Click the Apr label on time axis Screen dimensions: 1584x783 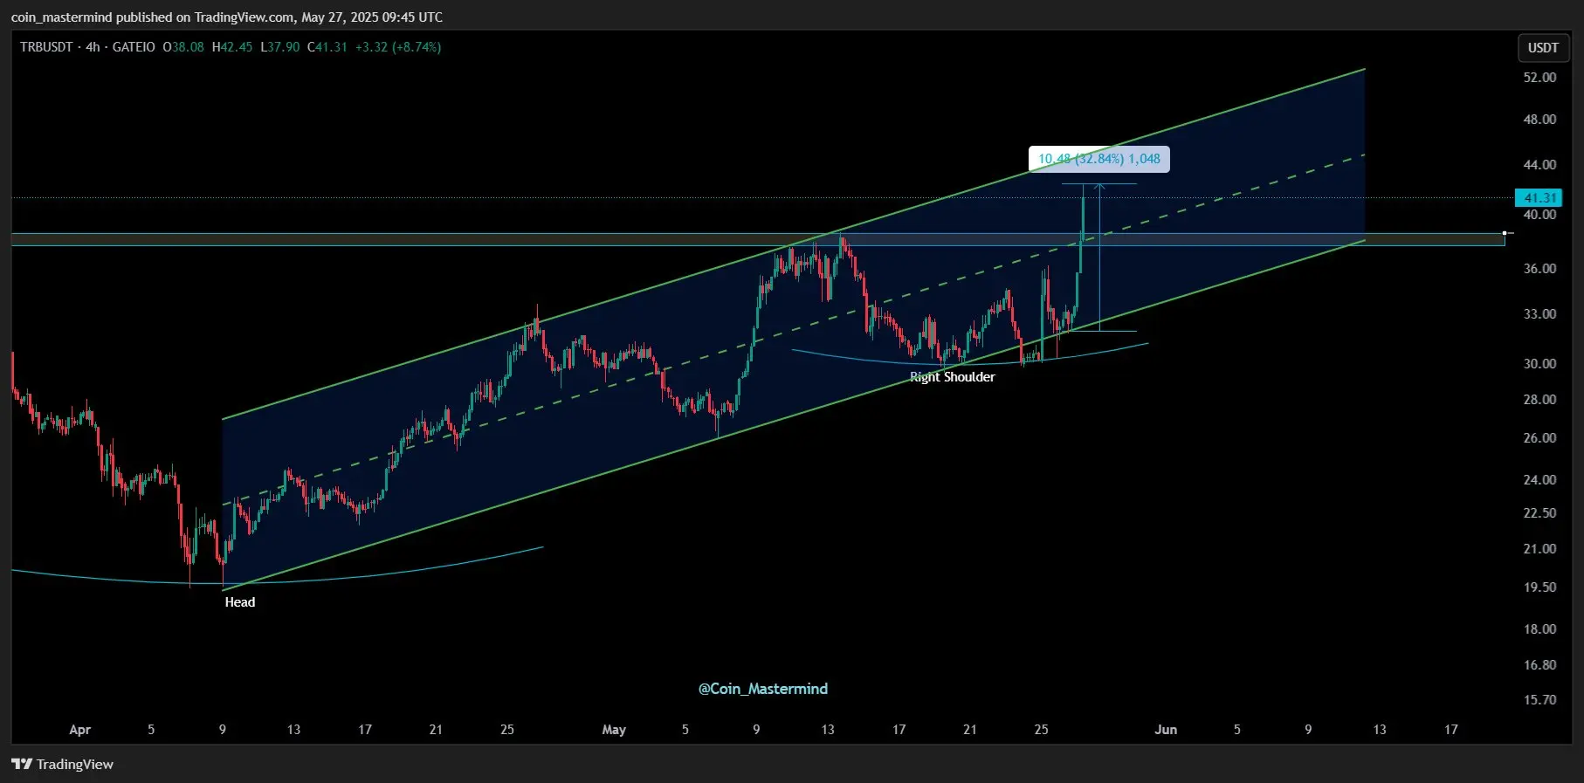[x=79, y=730]
